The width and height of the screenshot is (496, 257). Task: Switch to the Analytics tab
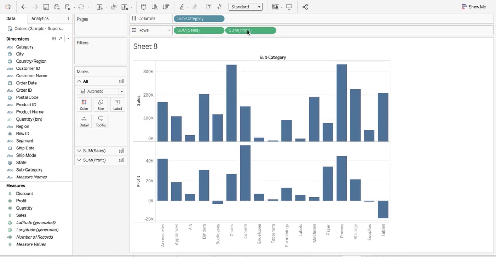pyautogui.click(x=40, y=18)
